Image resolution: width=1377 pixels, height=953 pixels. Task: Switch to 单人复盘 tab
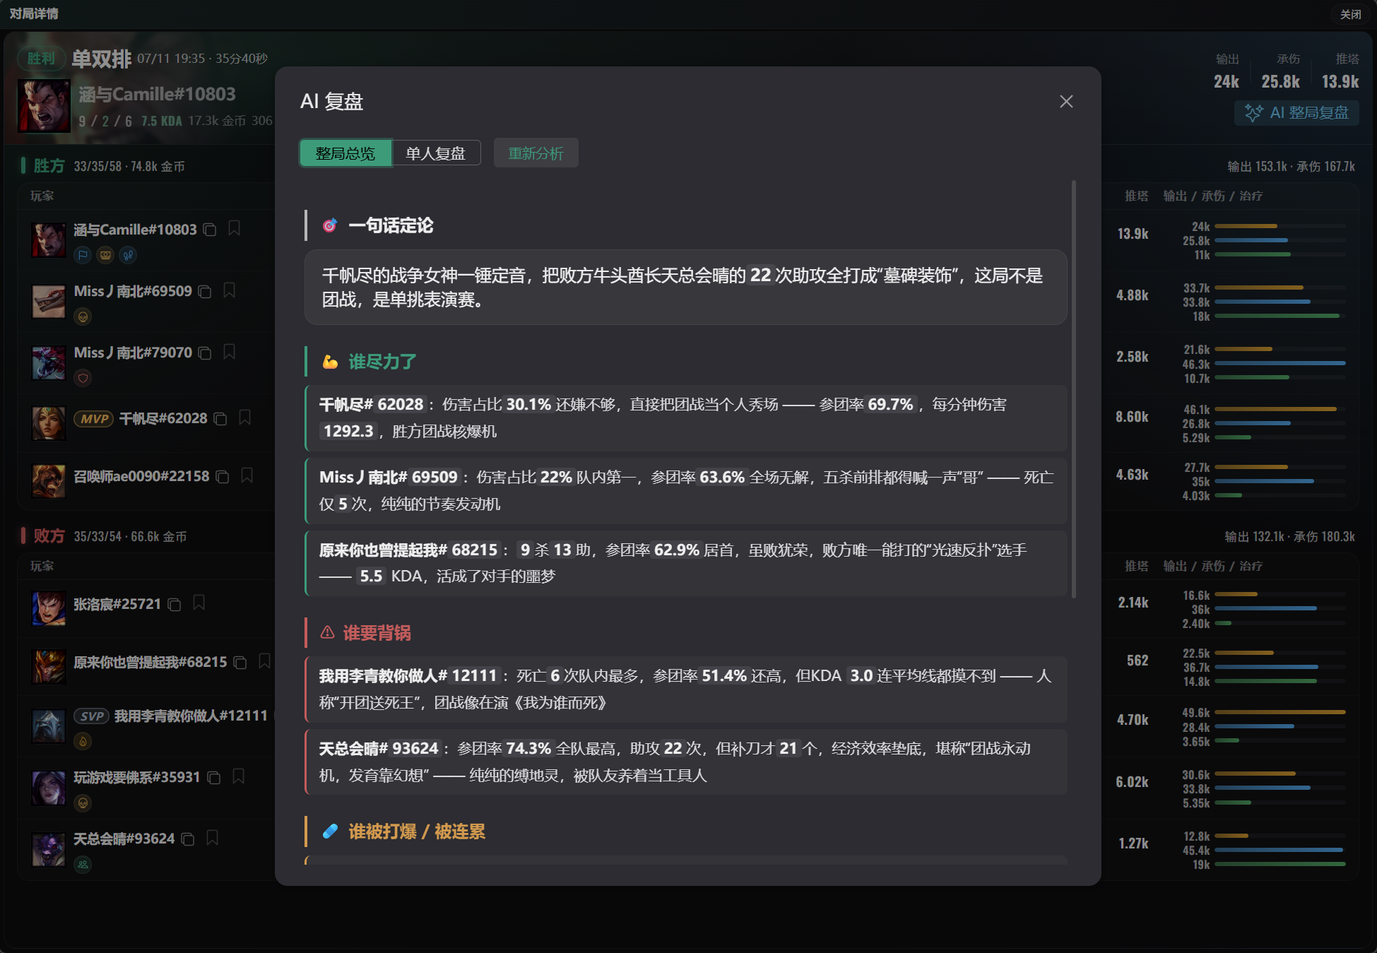(436, 153)
